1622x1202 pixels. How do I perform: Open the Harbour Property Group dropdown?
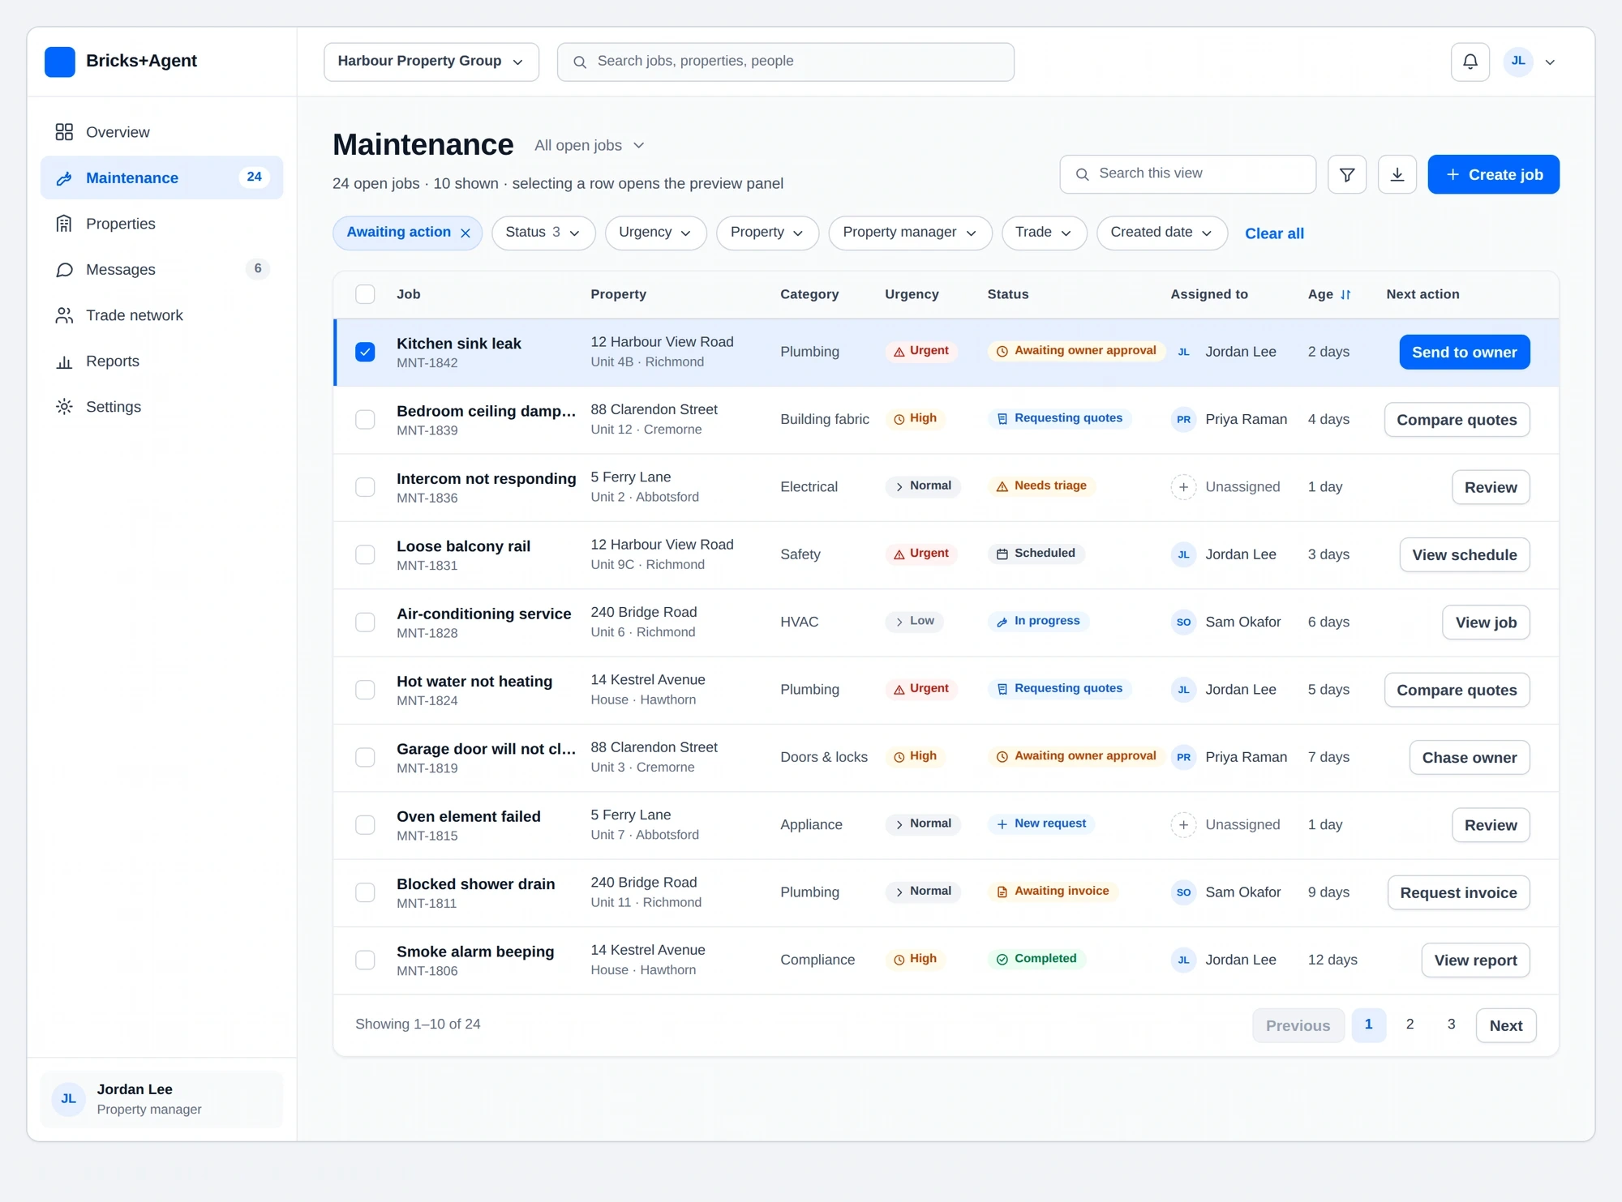click(431, 62)
